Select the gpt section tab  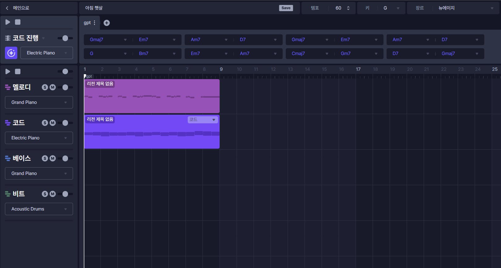coord(87,23)
